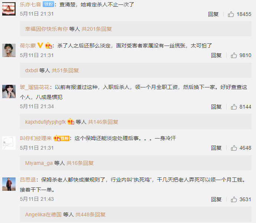Click thumbs-up on 荷尔蒙's comment
Viewport: 256px width, 223px height.
click(234, 56)
